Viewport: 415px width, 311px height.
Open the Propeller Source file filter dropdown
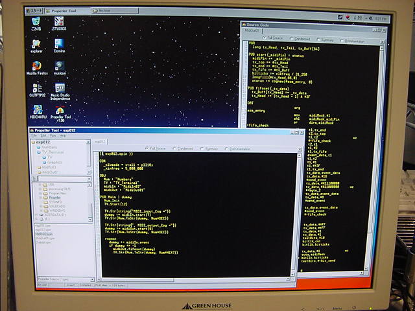click(x=92, y=279)
